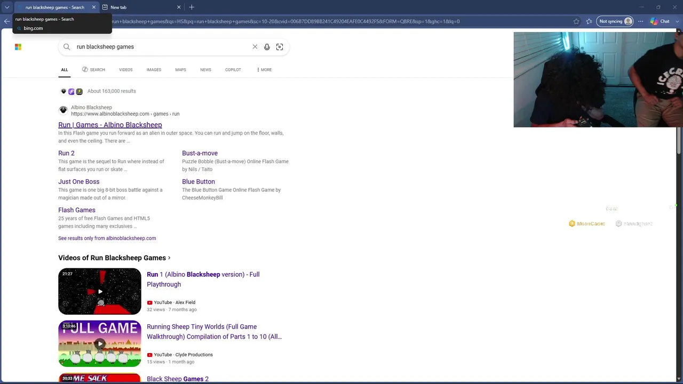
Task: Open the Just One Boss sitelink
Action: coord(78,181)
